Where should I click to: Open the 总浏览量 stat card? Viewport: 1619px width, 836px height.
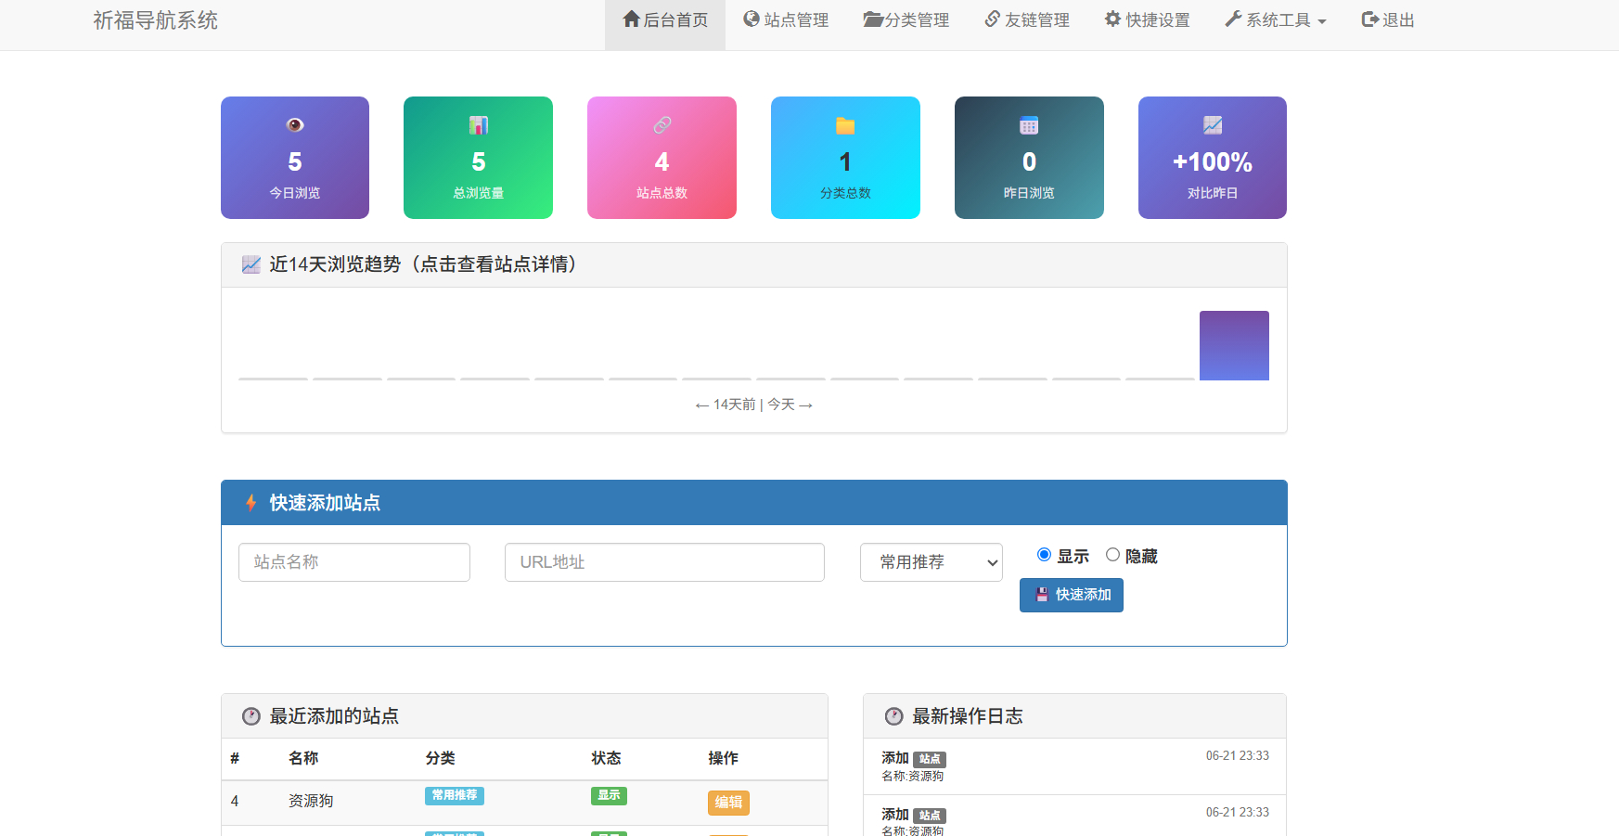(x=478, y=158)
